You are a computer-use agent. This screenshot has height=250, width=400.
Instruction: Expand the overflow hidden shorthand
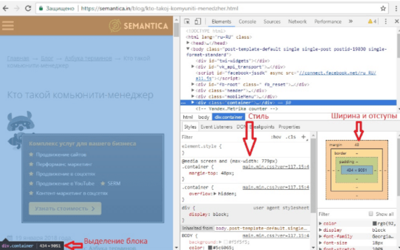[x=215, y=194]
